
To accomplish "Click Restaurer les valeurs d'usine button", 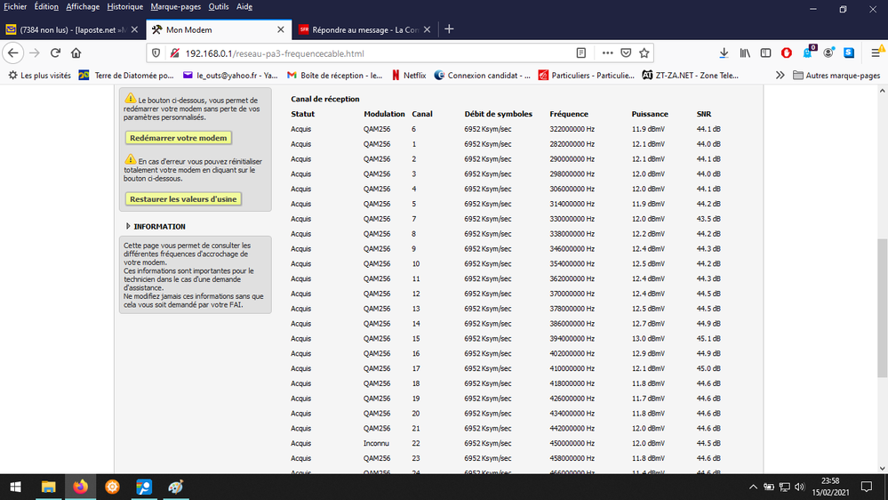I will coord(182,199).
